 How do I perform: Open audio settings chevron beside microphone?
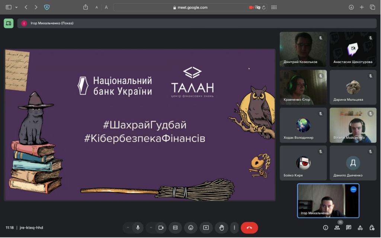click(x=128, y=228)
